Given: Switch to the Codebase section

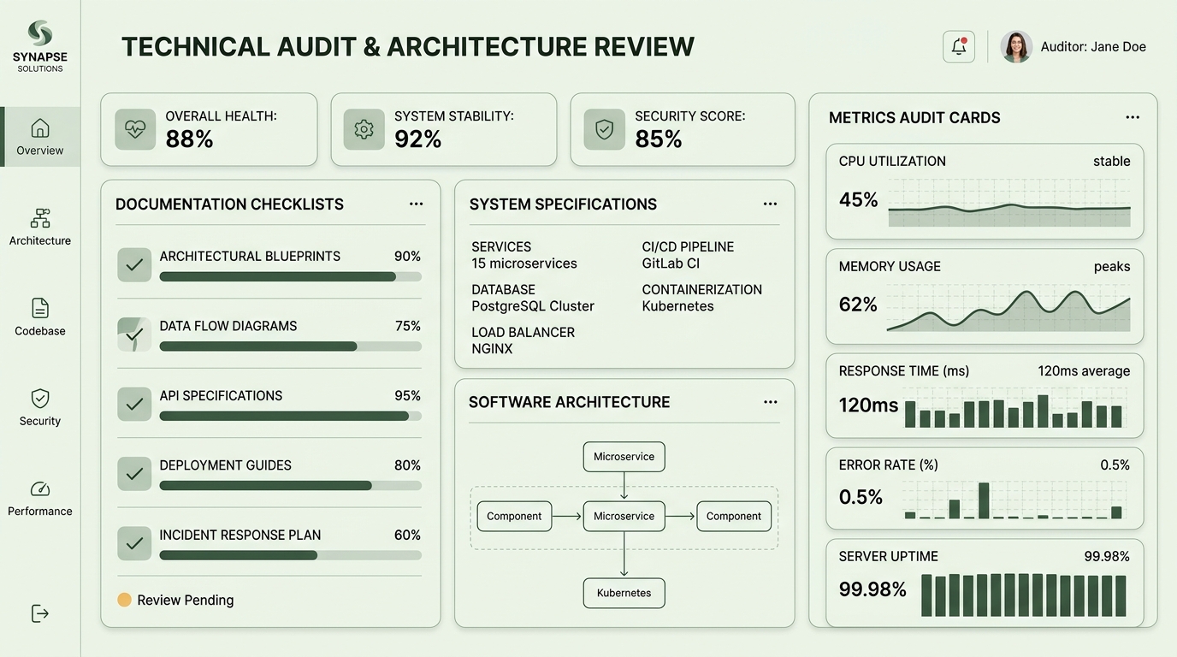Looking at the screenshot, I should 39,317.
